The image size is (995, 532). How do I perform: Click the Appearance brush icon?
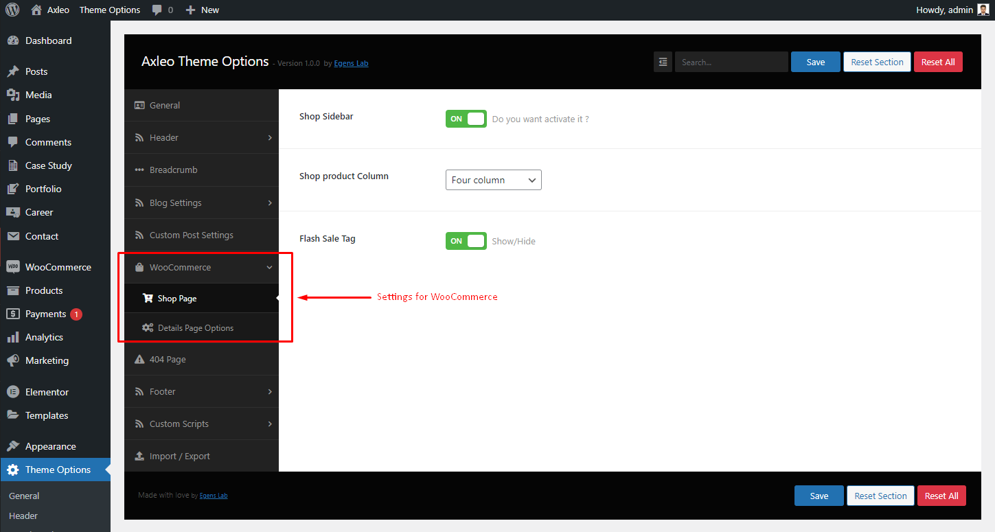(13, 446)
